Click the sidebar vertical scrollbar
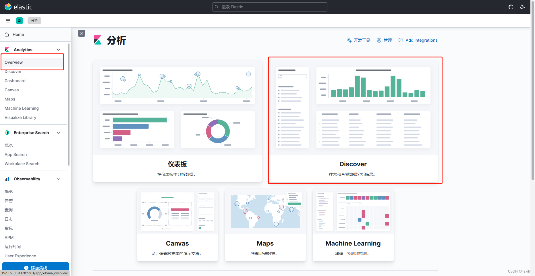 [69, 105]
